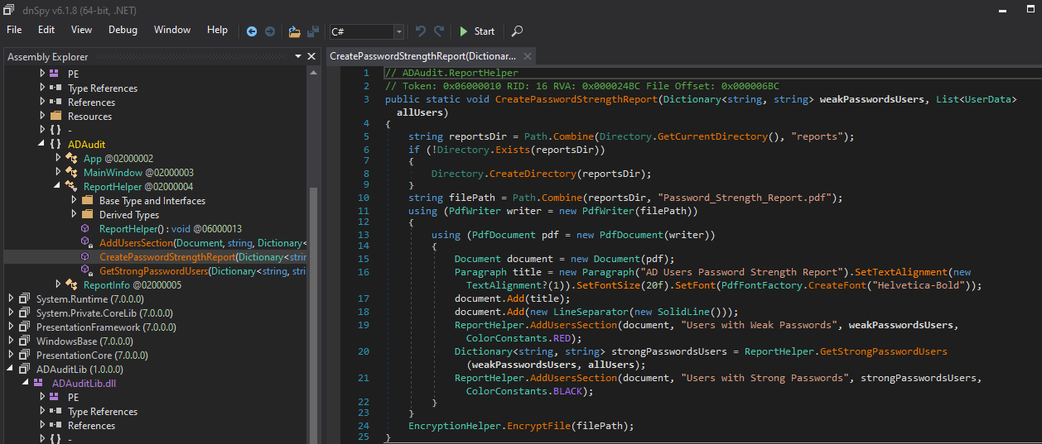Open the Window menu

172,30
